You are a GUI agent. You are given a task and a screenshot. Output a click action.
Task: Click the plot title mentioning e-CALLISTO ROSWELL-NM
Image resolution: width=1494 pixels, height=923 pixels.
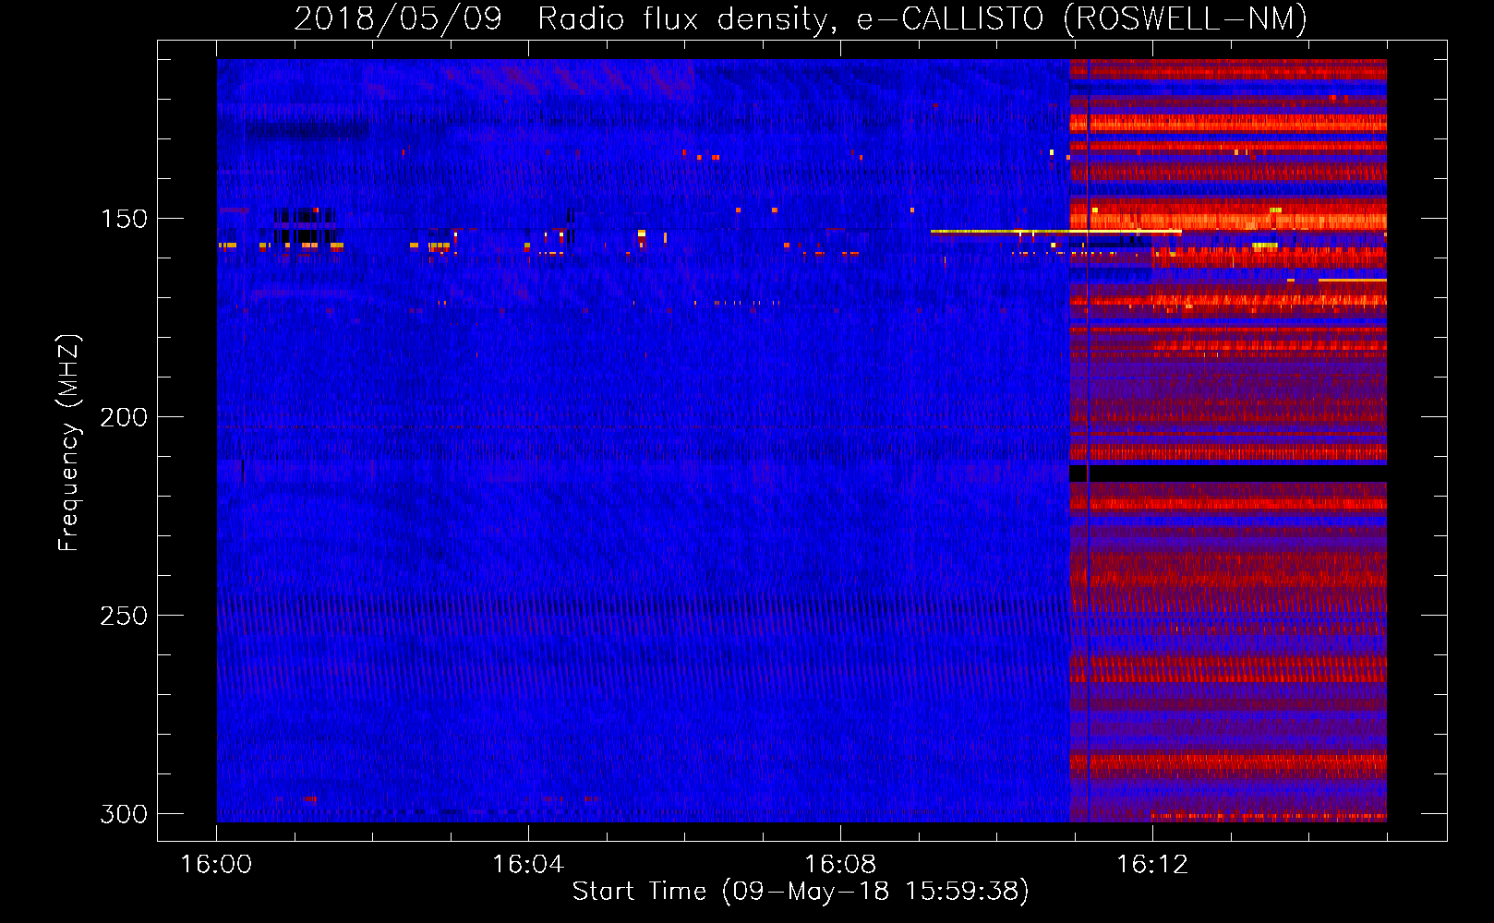(801, 18)
